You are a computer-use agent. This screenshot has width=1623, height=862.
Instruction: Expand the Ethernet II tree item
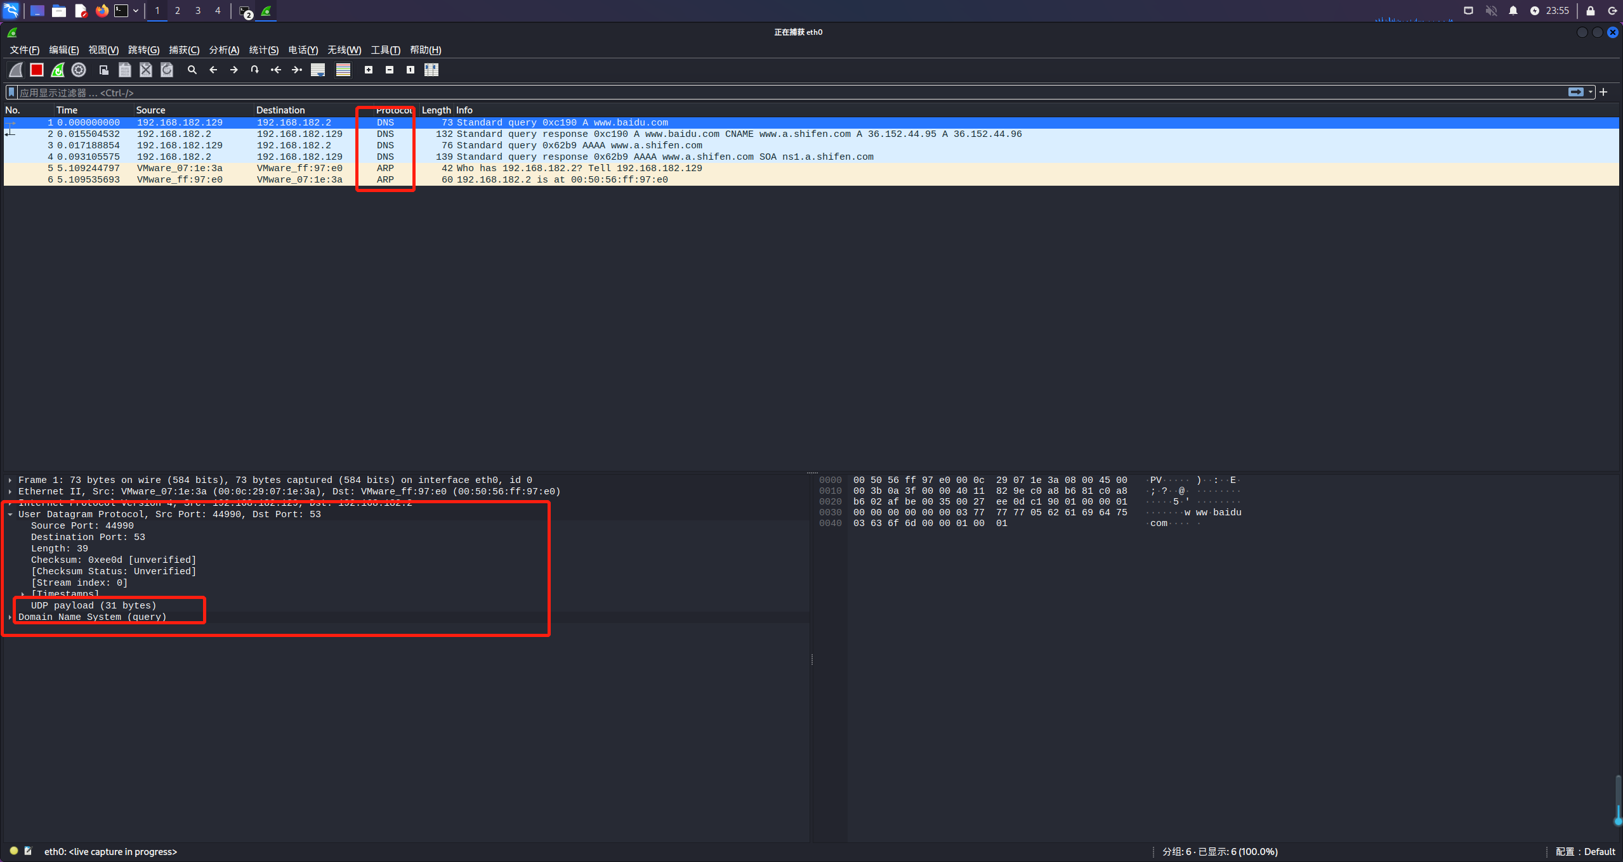tap(10, 492)
